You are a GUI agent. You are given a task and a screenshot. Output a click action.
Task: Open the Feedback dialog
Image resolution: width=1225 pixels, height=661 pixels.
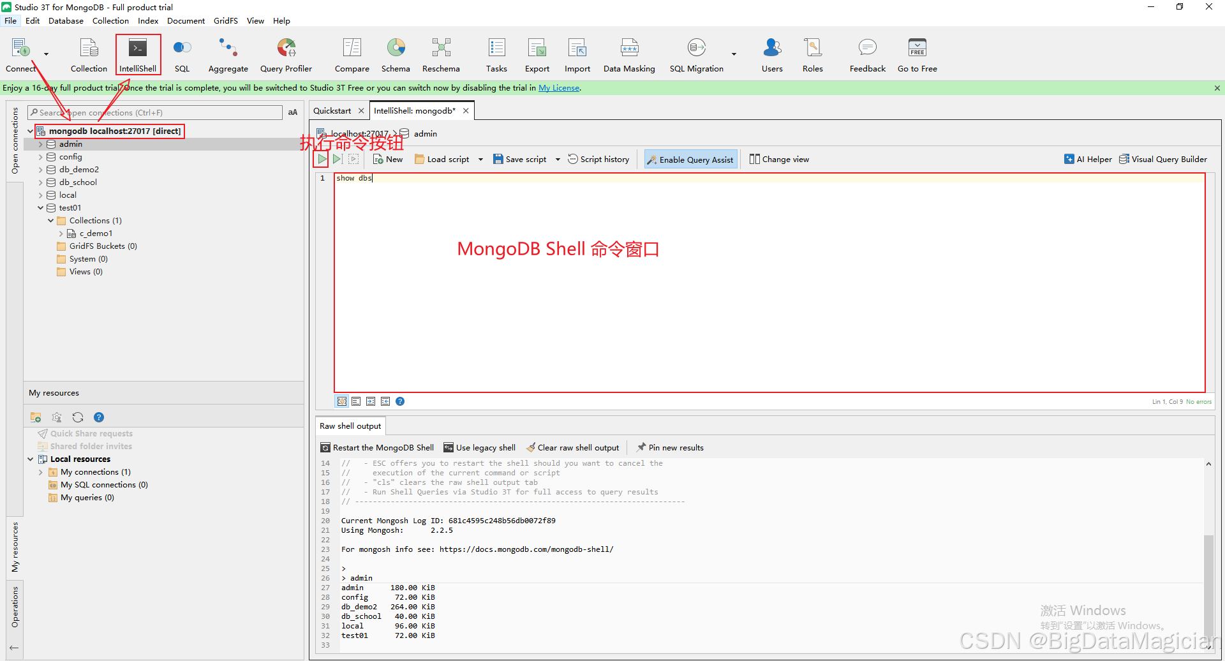click(868, 55)
